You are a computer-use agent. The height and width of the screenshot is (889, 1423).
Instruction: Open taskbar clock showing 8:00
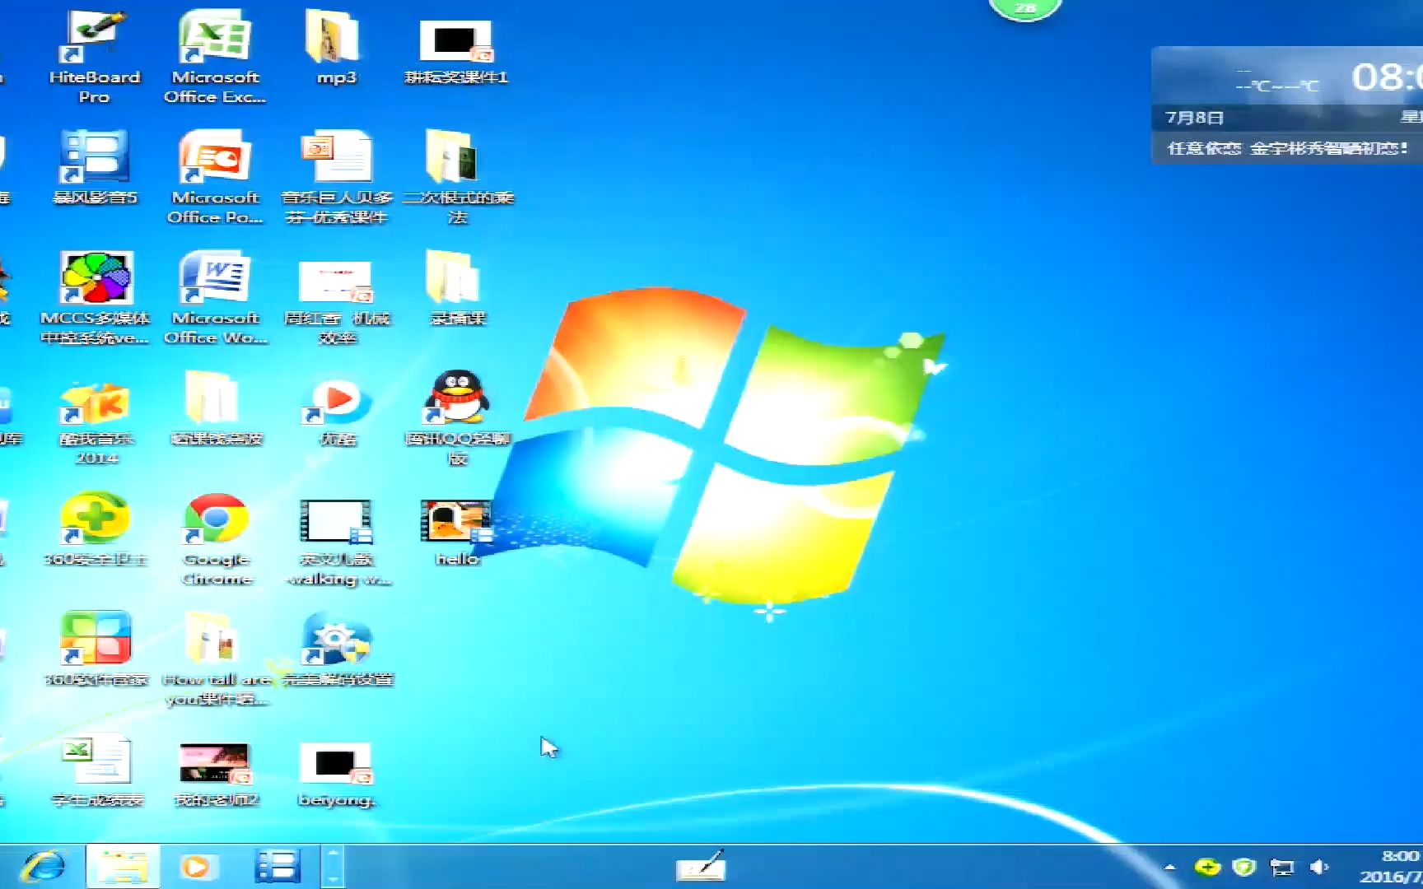1392,867
